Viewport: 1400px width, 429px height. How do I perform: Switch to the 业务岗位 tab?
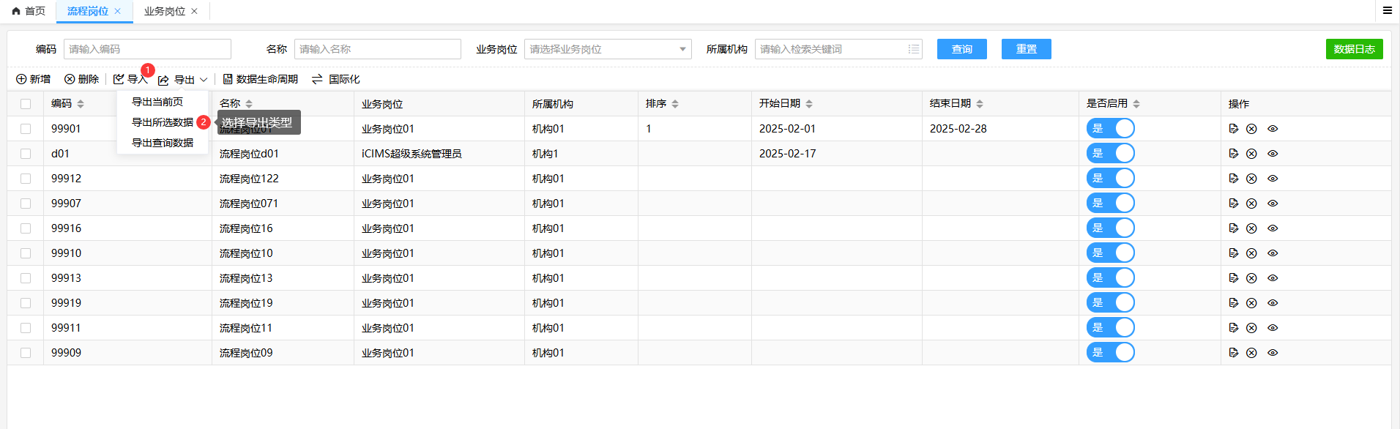(164, 11)
